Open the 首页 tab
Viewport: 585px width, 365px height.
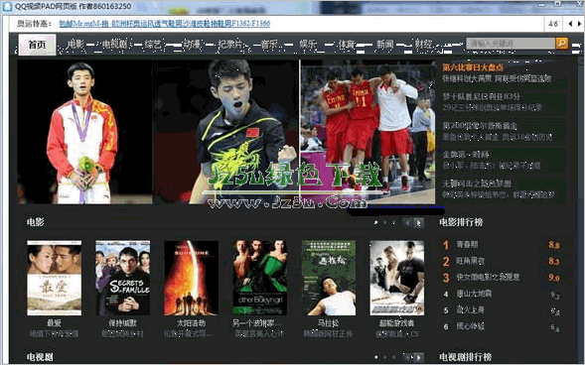(x=38, y=45)
